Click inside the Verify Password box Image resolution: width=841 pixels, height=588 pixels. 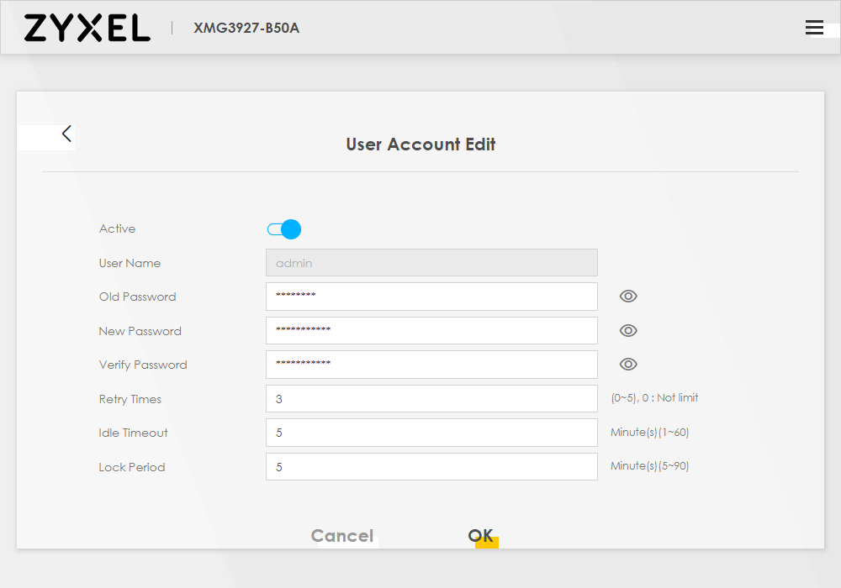click(x=431, y=364)
